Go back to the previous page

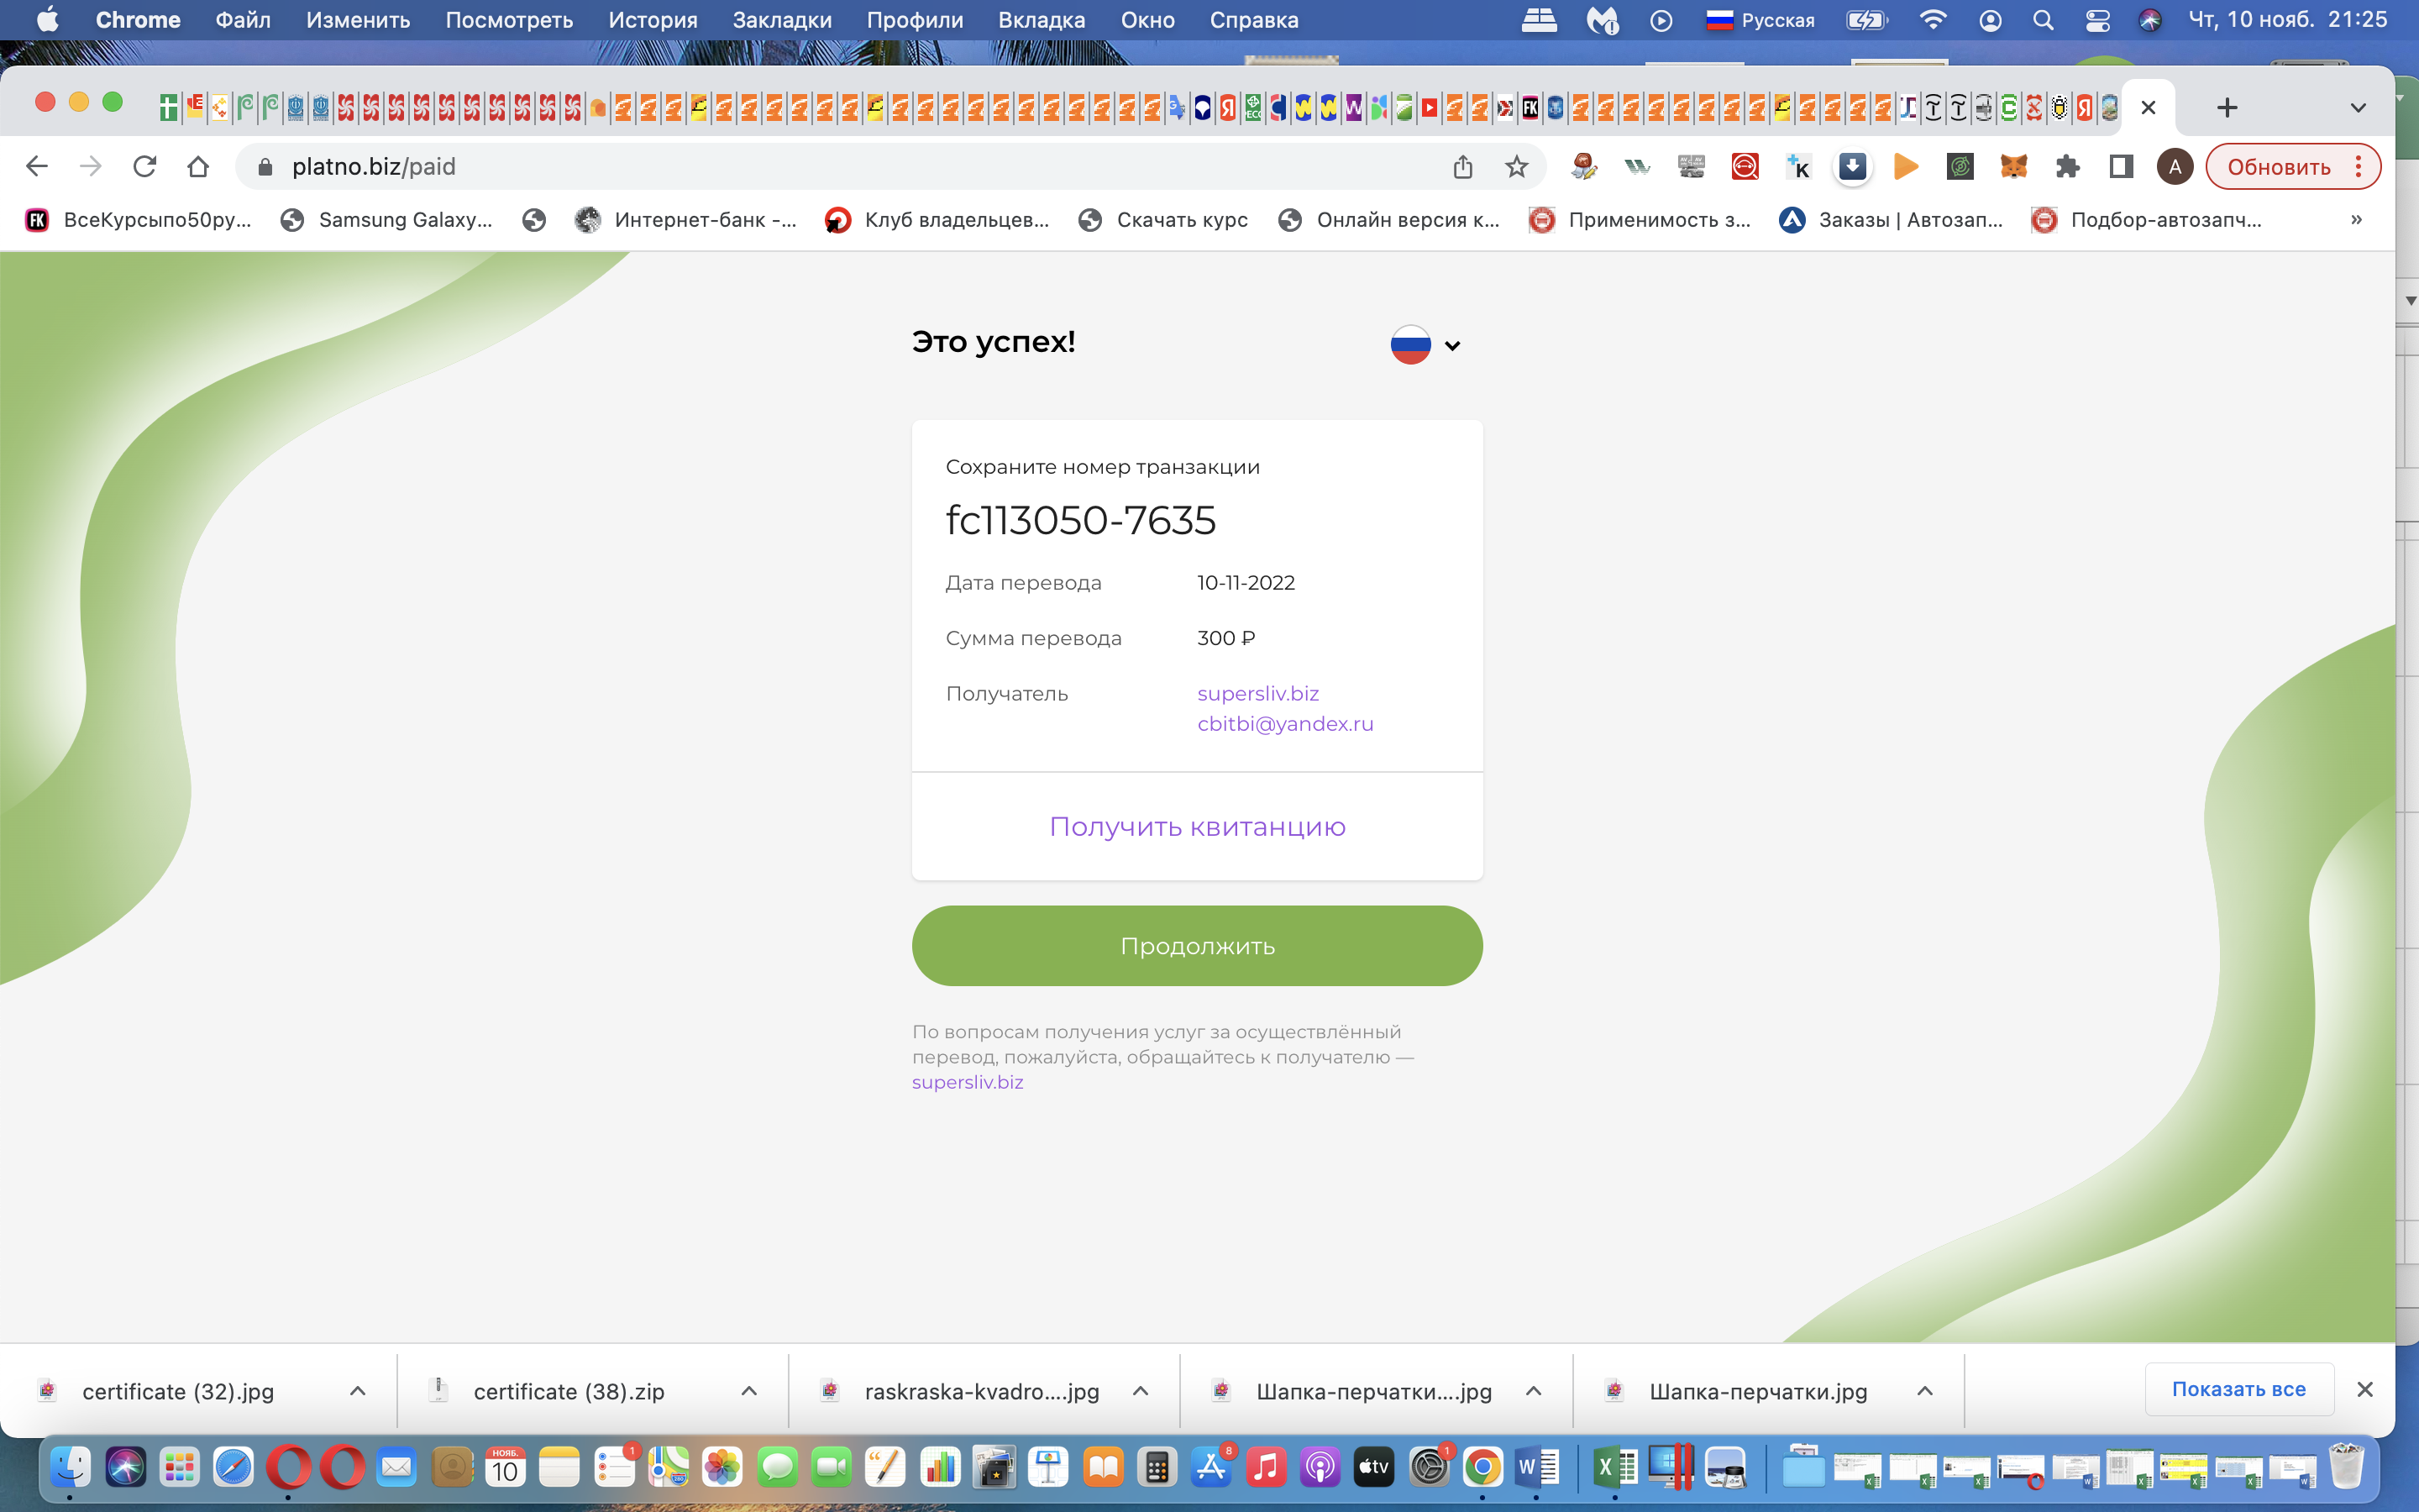point(37,166)
